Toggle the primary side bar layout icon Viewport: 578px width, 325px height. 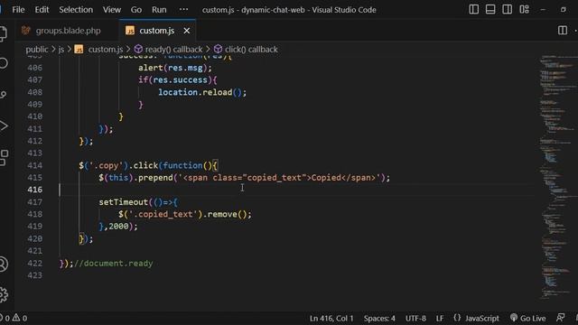tap(473, 10)
